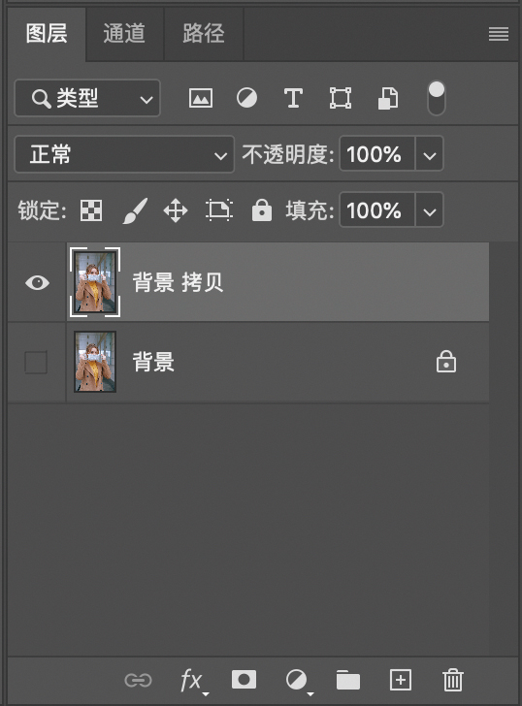Filter for adjustment layers icon
522x706 pixels.
click(246, 98)
